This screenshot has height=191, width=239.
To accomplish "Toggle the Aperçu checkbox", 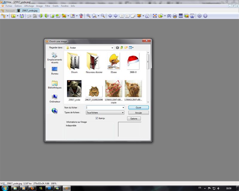I will [96, 118].
